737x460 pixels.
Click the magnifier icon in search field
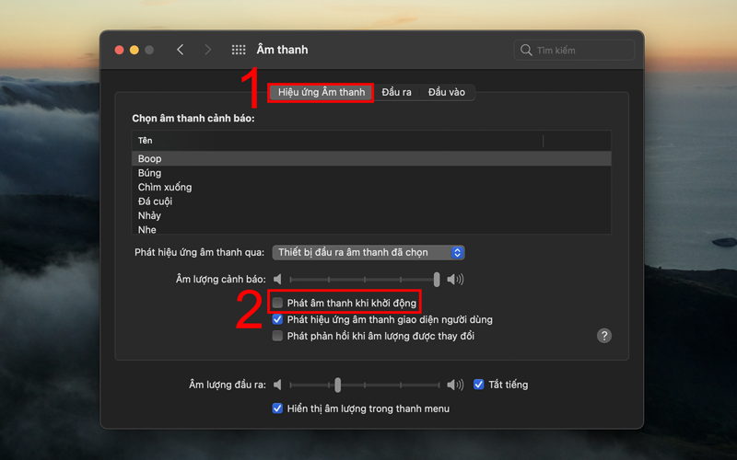(526, 51)
